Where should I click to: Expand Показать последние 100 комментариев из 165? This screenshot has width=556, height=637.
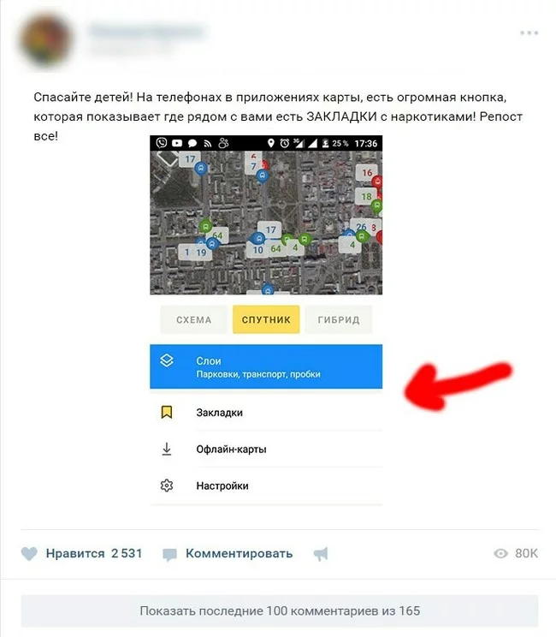(x=280, y=610)
